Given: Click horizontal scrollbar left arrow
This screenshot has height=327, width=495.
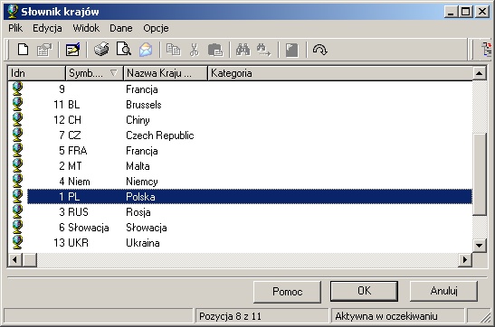Looking at the screenshot, I should [x=14, y=260].
